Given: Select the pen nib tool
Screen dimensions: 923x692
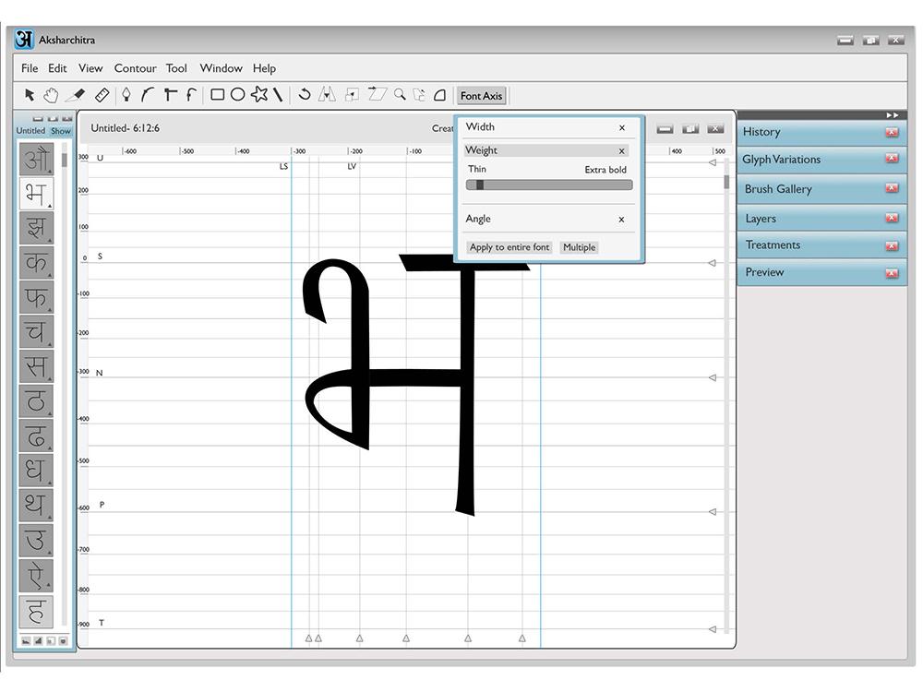Looking at the screenshot, I should pos(126,95).
